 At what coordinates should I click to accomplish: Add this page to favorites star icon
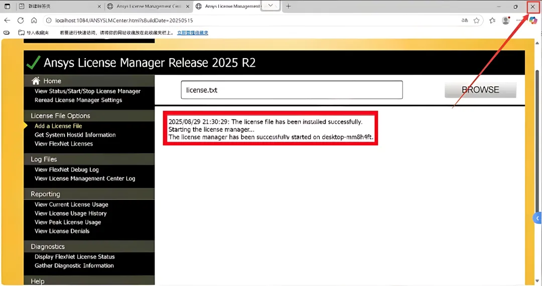[477, 21]
